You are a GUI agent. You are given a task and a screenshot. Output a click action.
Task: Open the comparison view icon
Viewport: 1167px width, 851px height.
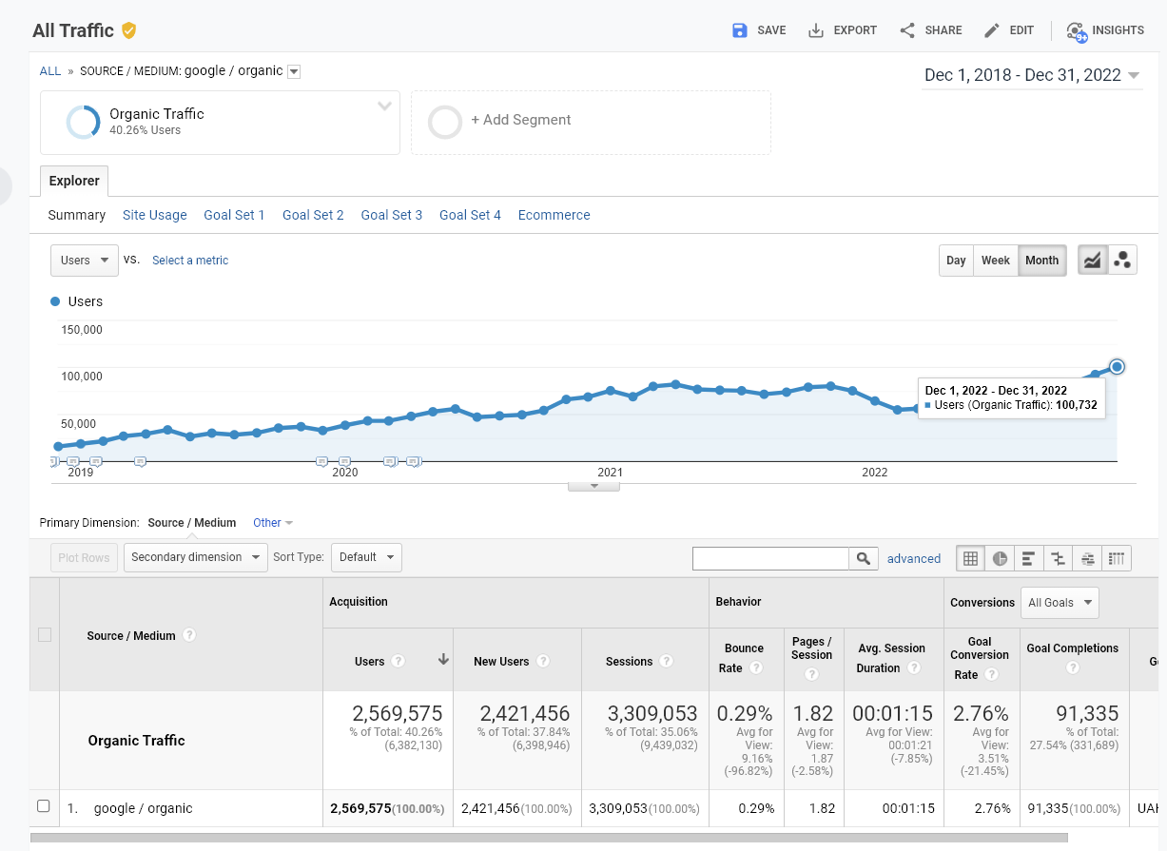1059,559
